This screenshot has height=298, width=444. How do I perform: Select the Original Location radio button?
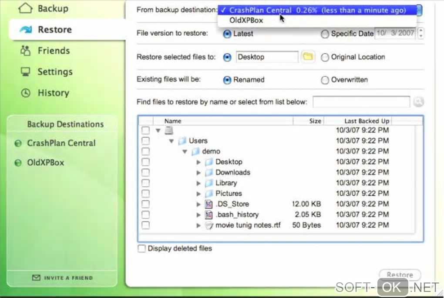point(325,57)
